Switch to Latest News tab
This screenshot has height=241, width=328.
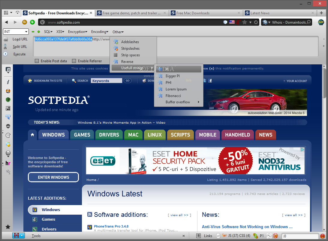[280, 13]
